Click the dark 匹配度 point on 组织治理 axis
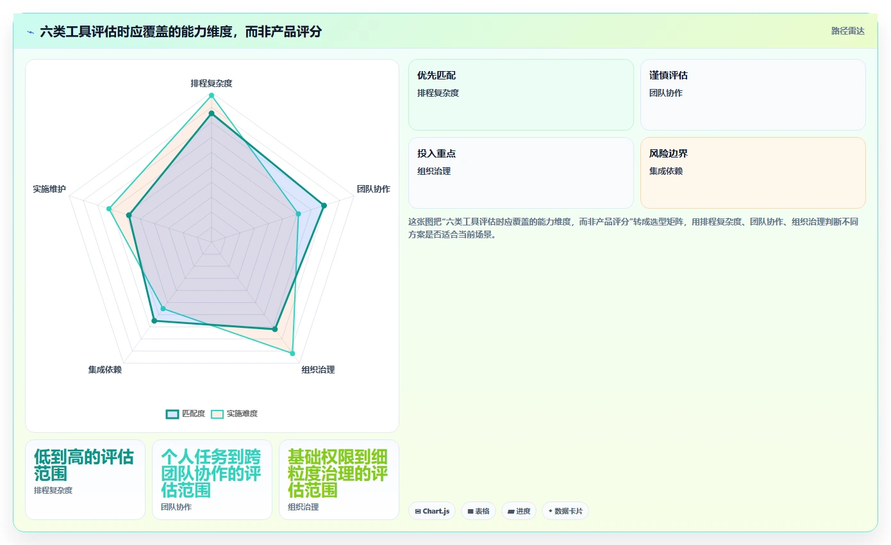Image resolution: width=891 pixels, height=545 pixels. pos(275,329)
